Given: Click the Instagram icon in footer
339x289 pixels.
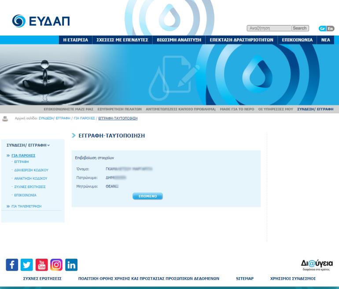Looking at the screenshot, I should pos(56,265).
